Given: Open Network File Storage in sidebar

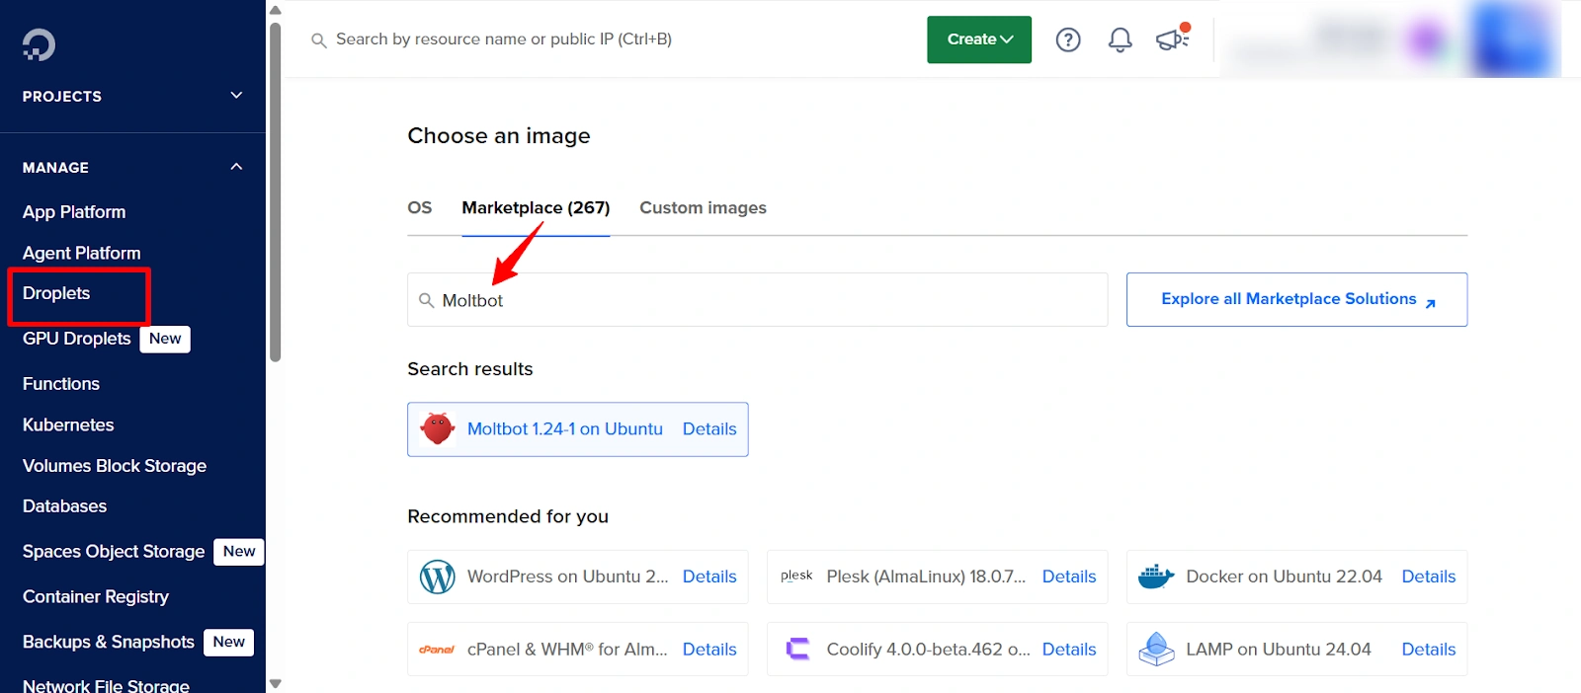Looking at the screenshot, I should 106,684.
